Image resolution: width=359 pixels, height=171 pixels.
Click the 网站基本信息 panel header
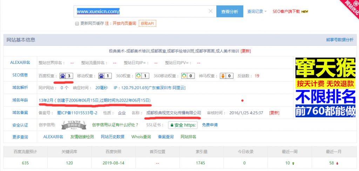click(x=180, y=40)
